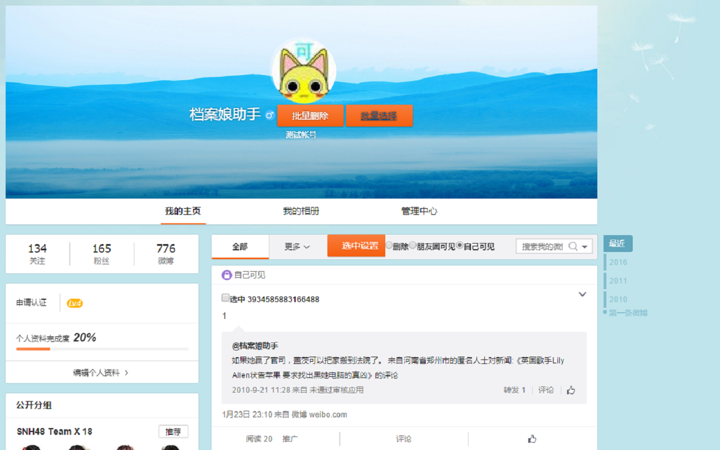Switch to the 我的相册 tab
This screenshot has height=450, width=720.
pos(301,211)
